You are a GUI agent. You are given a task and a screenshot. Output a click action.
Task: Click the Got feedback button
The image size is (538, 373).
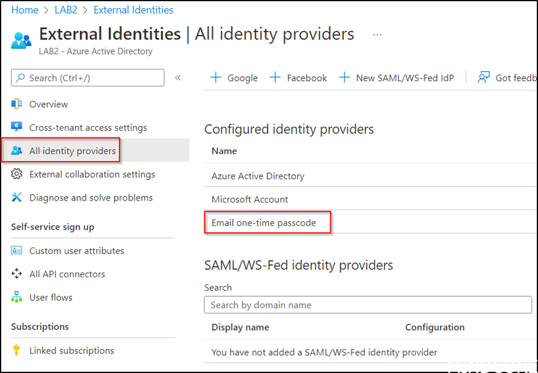507,77
